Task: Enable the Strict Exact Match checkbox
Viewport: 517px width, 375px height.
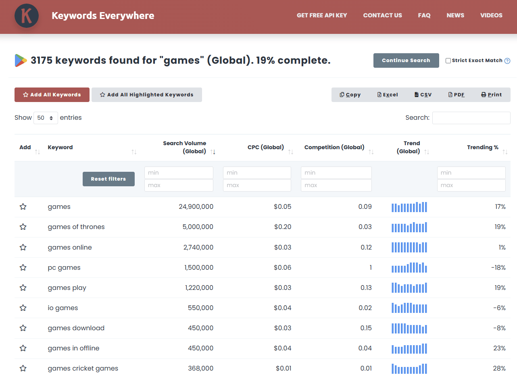Action: click(x=448, y=61)
